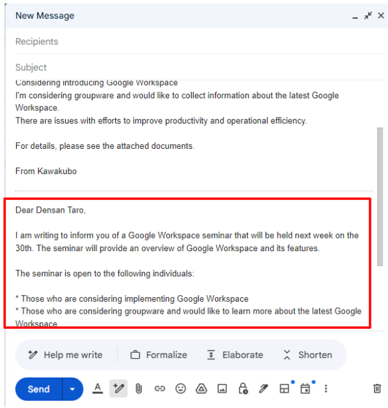The height and width of the screenshot is (408, 388).
Task: Send the email message
Action: [39, 389]
